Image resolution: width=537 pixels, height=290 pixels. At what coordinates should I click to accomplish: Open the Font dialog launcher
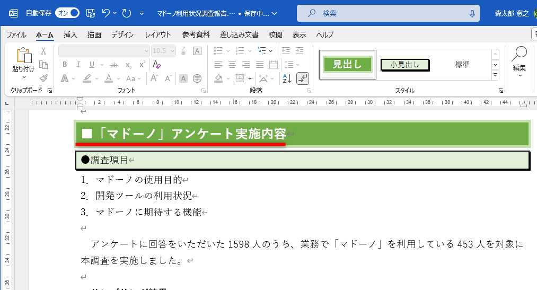204,91
